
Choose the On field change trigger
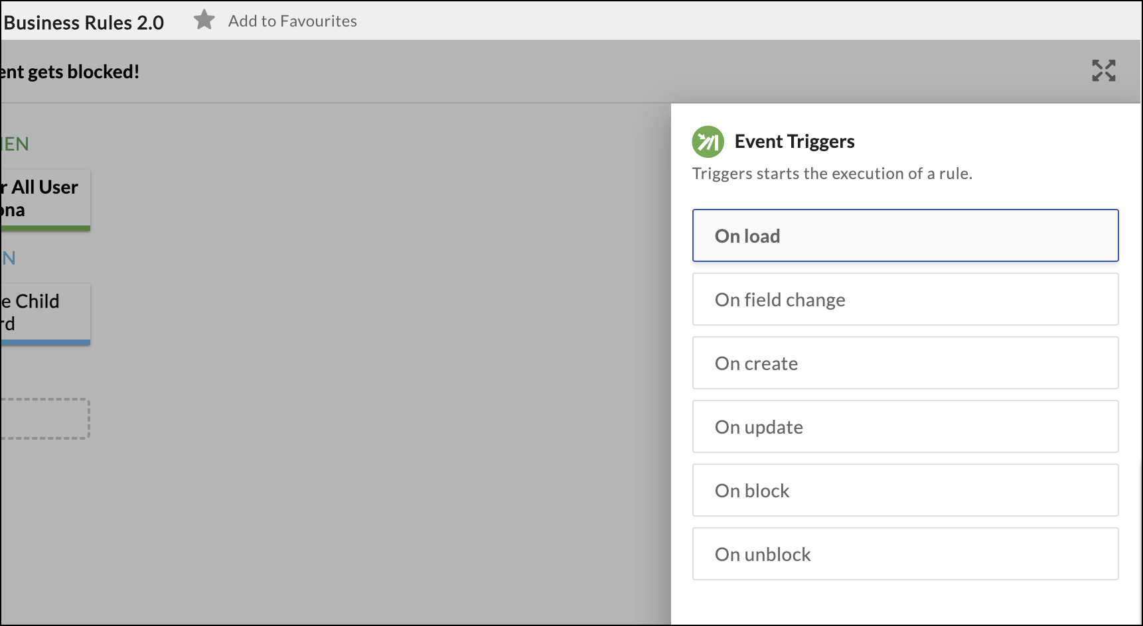[x=905, y=300]
